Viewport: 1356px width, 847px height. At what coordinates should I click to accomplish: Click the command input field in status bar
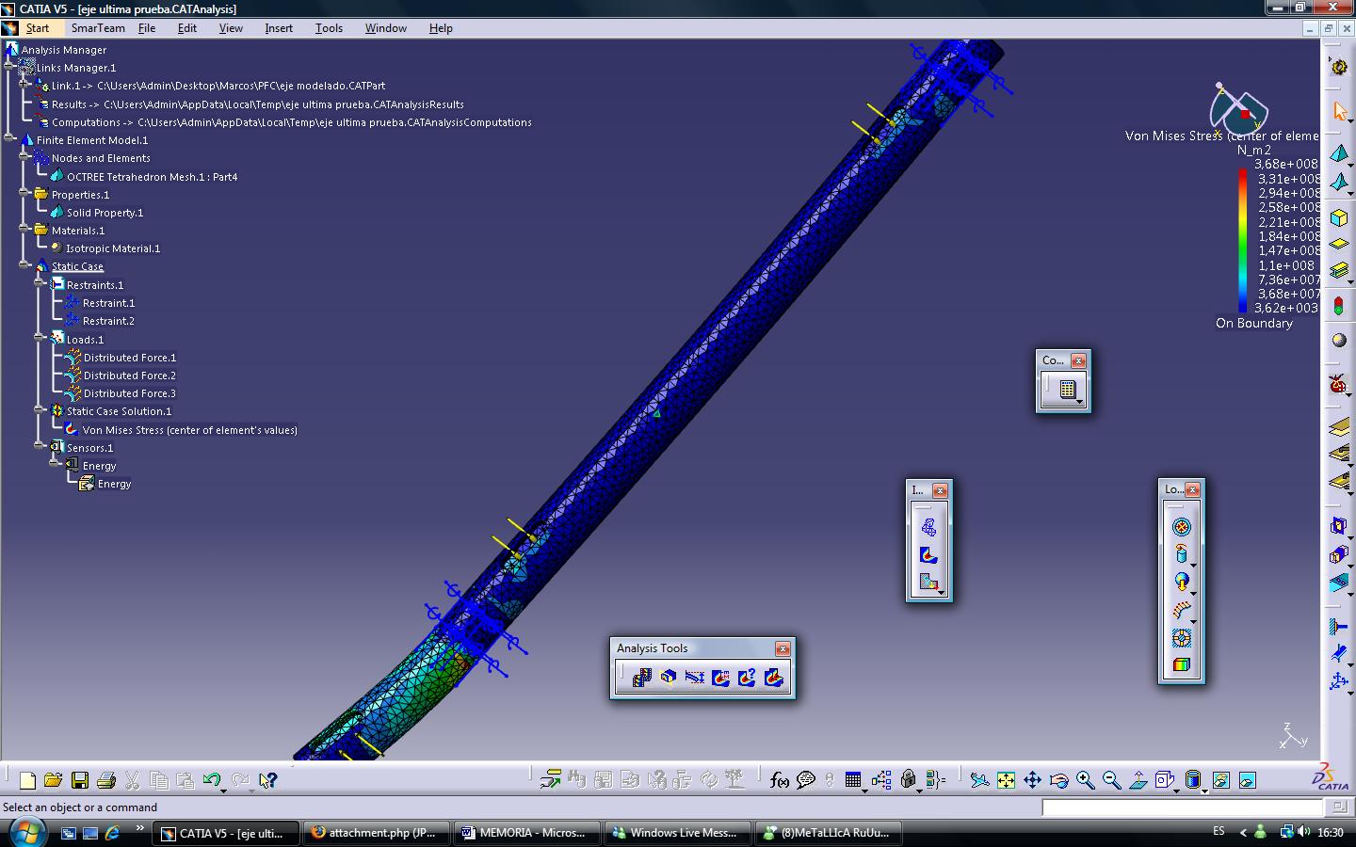click(x=1183, y=807)
